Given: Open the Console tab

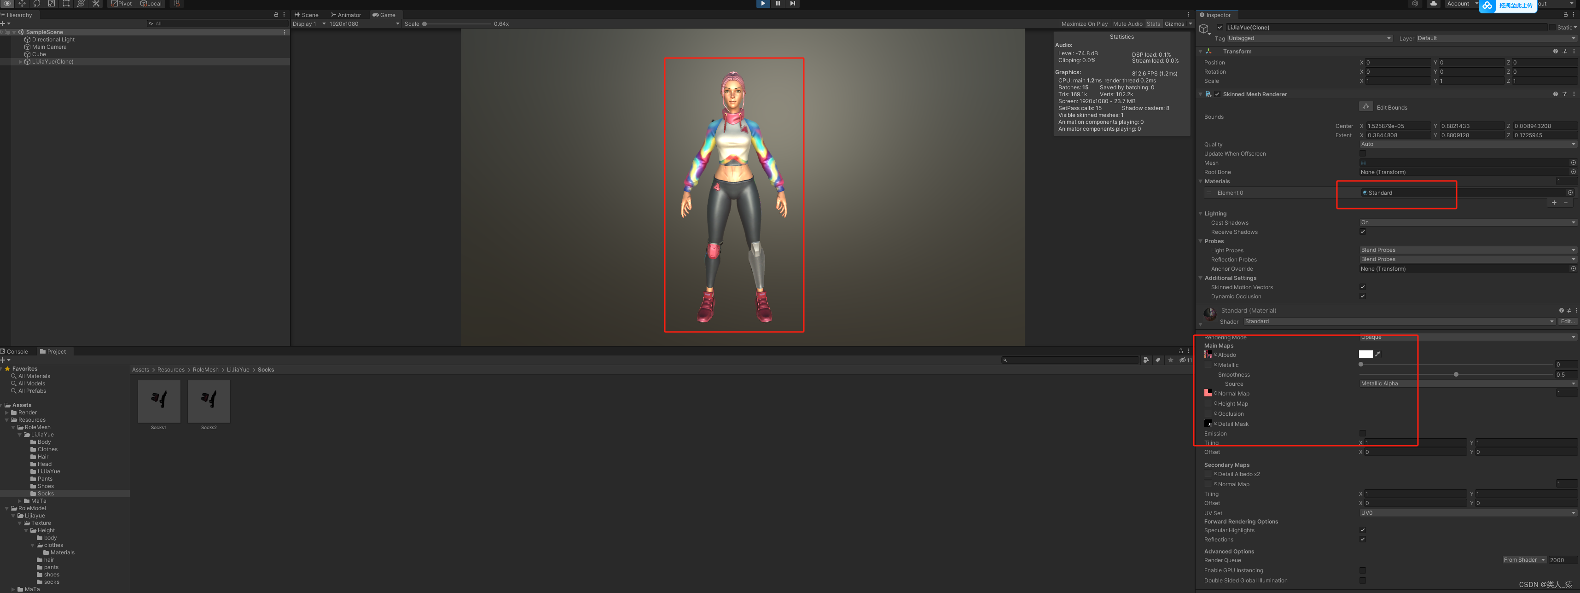Looking at the screenshot, I should click(15, 352).
